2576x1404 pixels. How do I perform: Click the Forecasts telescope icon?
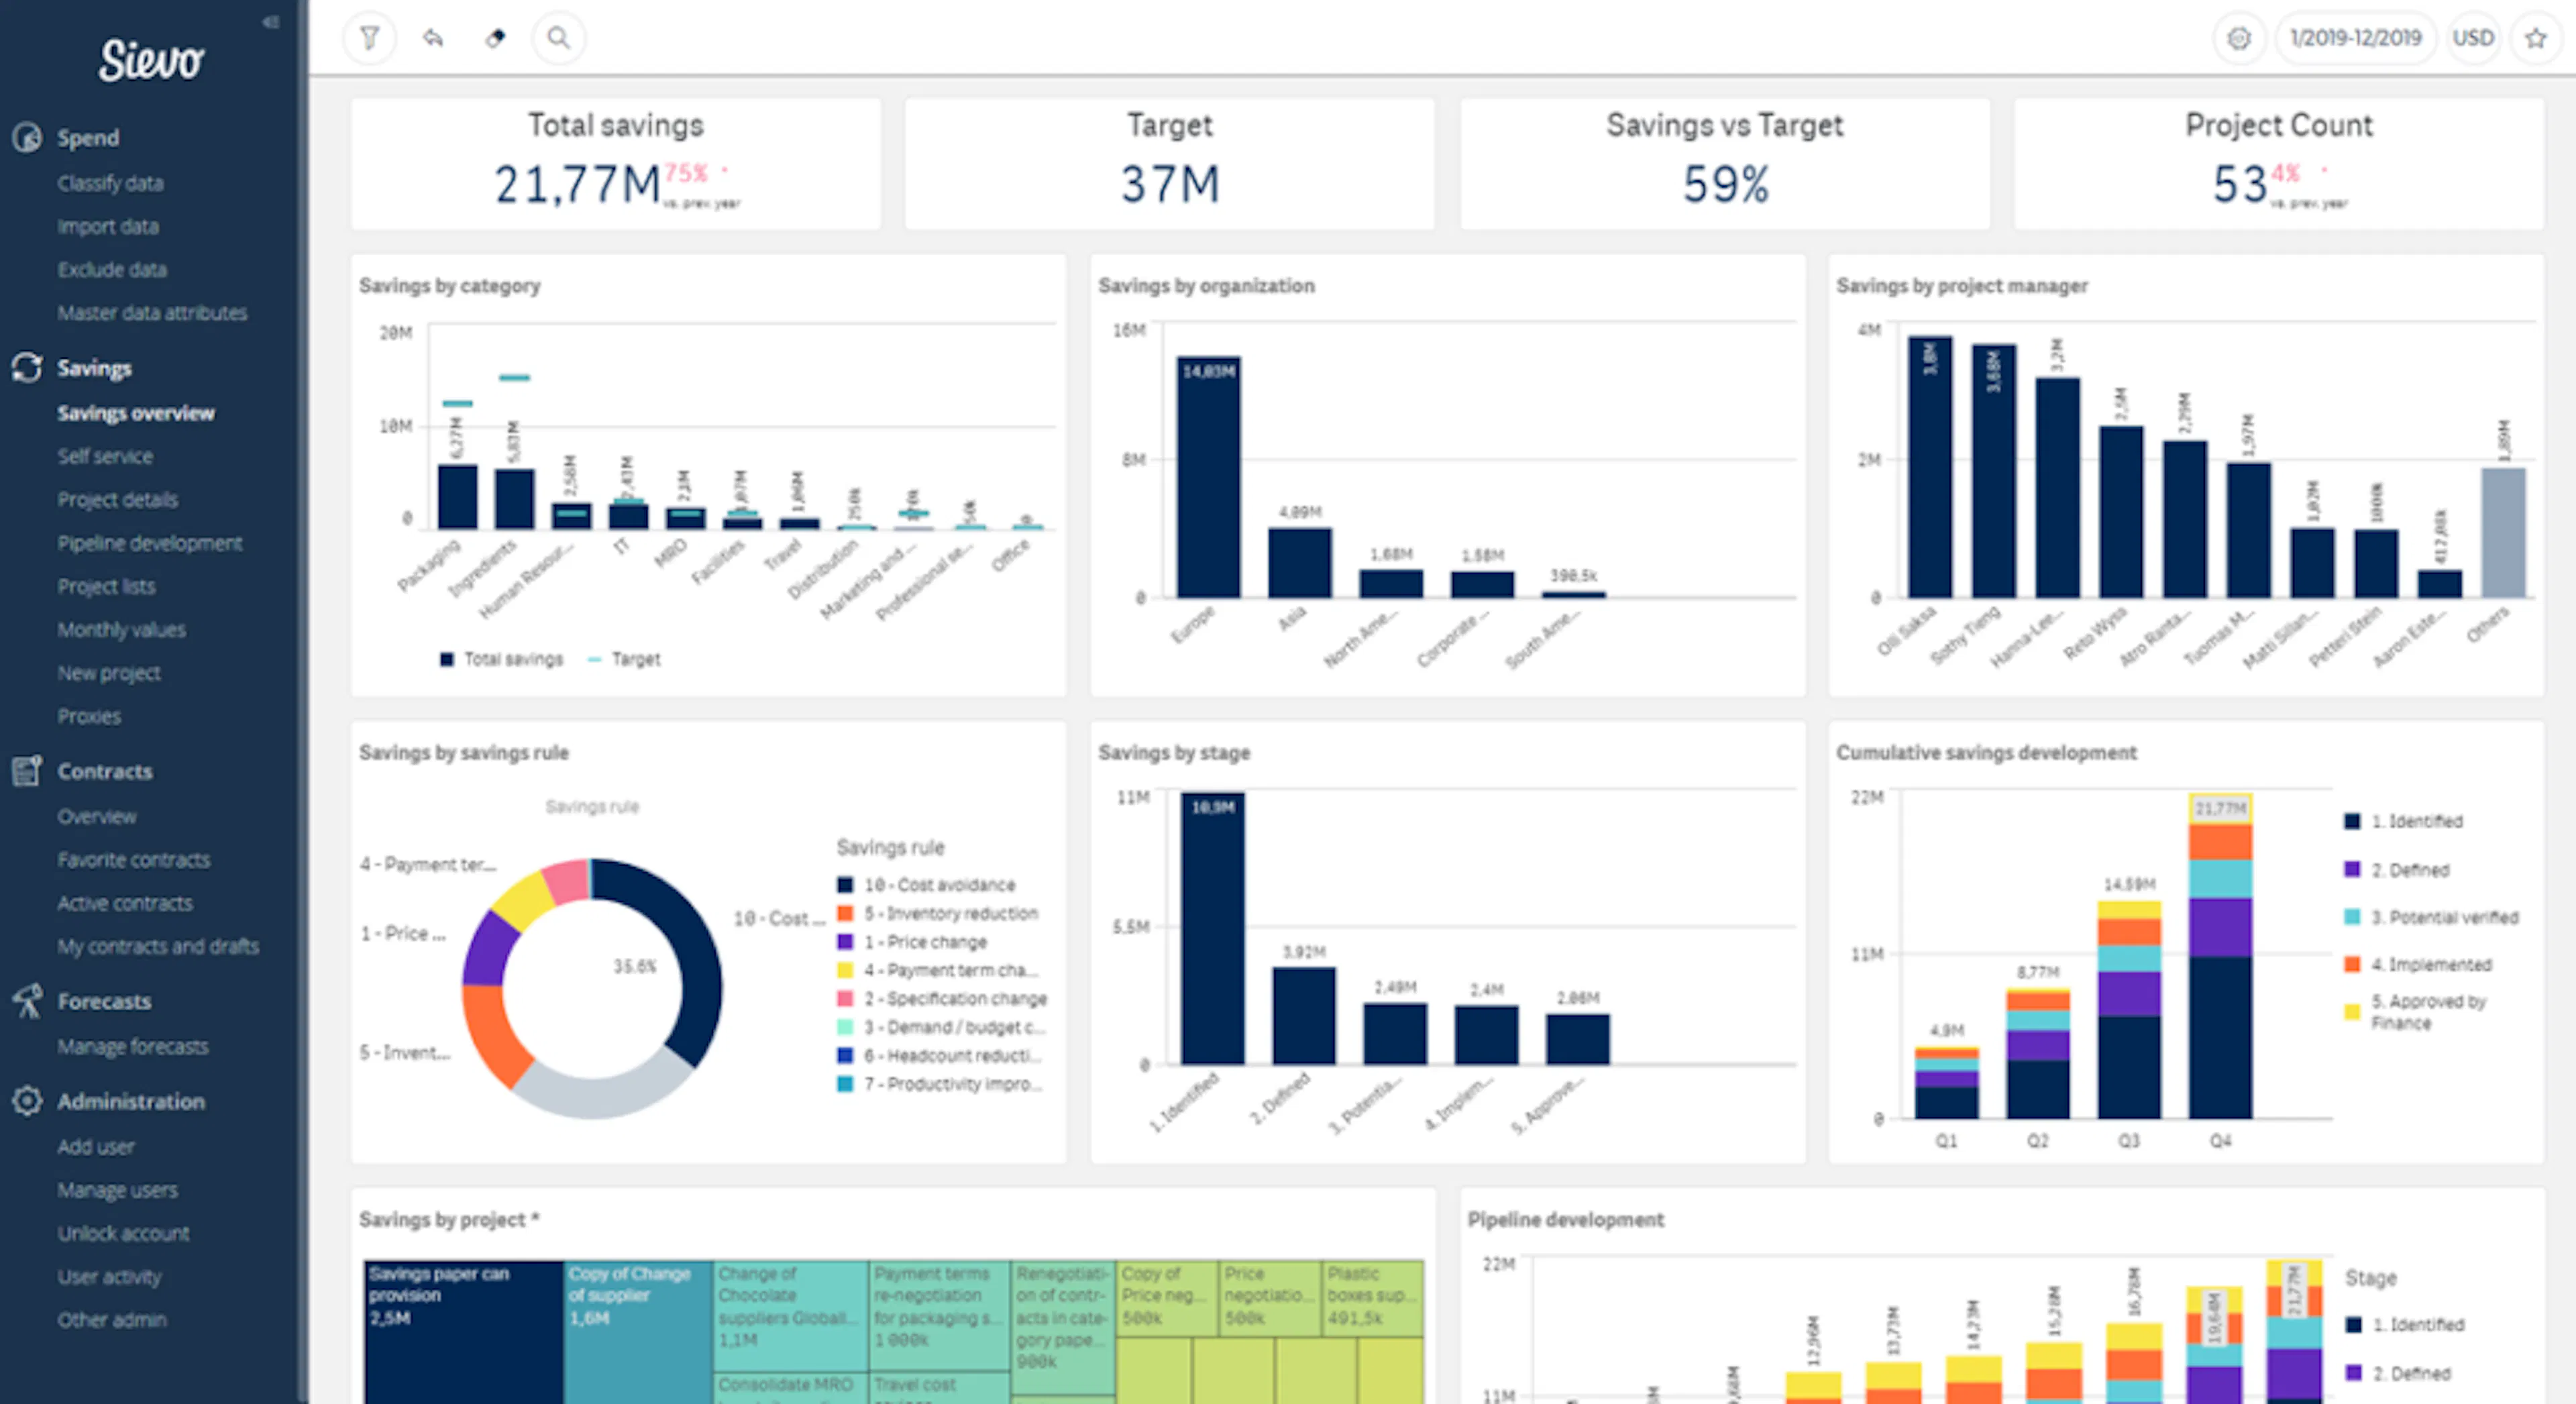pyautogui.click(x=27, y=1001)
